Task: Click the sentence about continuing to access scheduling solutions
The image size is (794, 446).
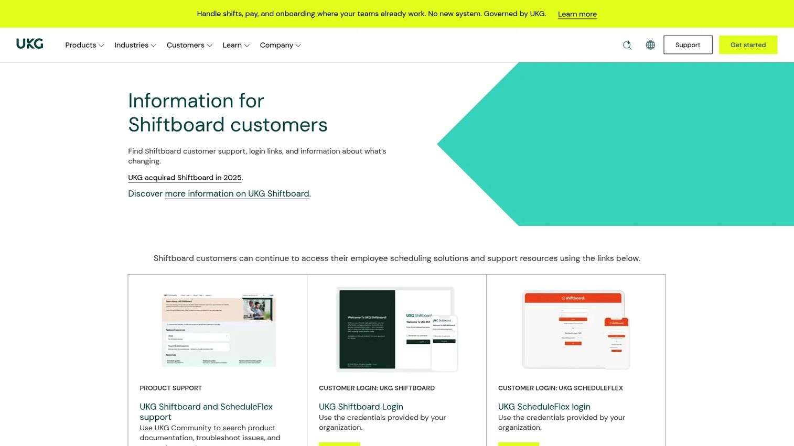Action: tap(397, 258)
